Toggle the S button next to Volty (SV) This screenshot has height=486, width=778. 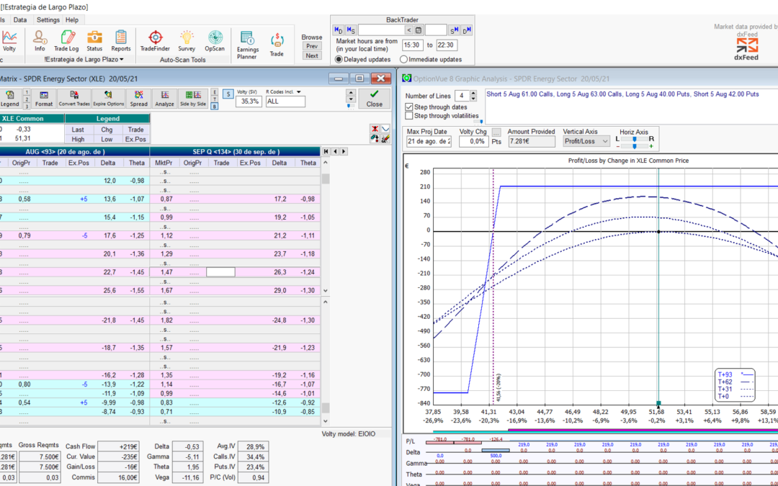click(x=228, y=94)
